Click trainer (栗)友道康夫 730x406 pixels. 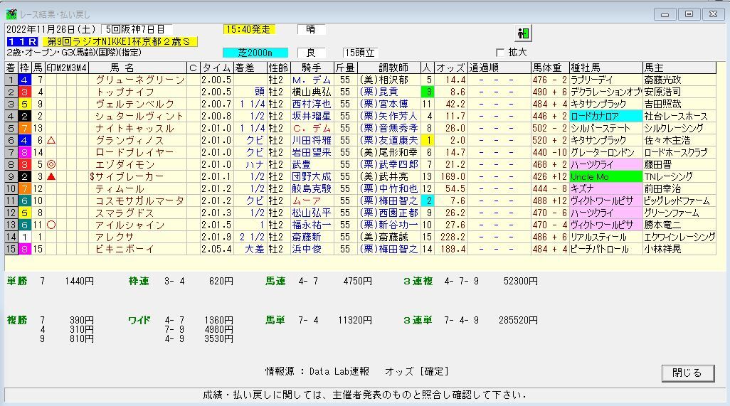pyautogui.click(x=388, y=141)
